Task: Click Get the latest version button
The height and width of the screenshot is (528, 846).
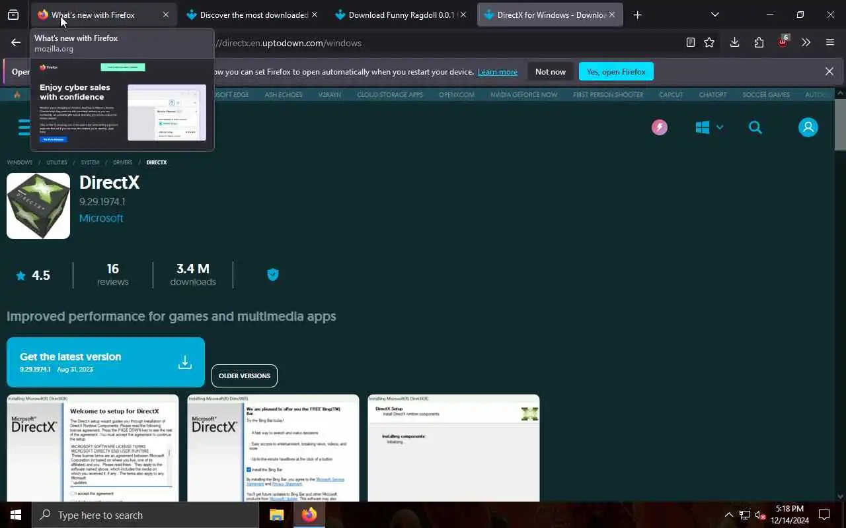Action: point(106,362)
